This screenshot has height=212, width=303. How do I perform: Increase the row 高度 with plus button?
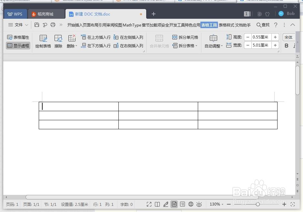pos(275,37)
